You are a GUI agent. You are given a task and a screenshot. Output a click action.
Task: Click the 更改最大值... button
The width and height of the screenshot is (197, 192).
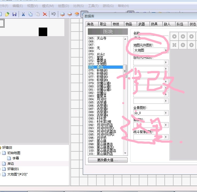108,160
